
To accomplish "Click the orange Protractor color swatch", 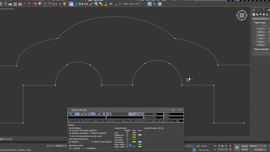I will click(134, 137).
